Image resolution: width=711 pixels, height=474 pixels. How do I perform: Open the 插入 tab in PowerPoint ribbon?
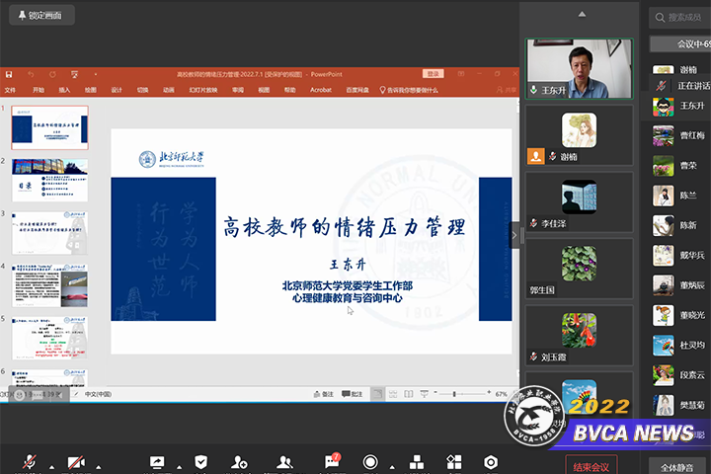click(64, 90)
